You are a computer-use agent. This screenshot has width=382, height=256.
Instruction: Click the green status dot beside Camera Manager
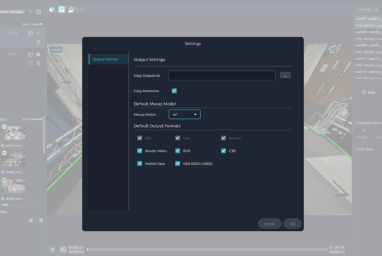30,11
